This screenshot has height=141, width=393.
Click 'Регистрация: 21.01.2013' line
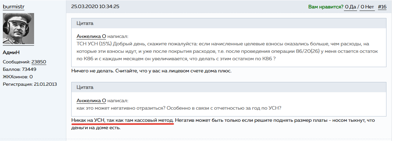(x=30, y=84)
